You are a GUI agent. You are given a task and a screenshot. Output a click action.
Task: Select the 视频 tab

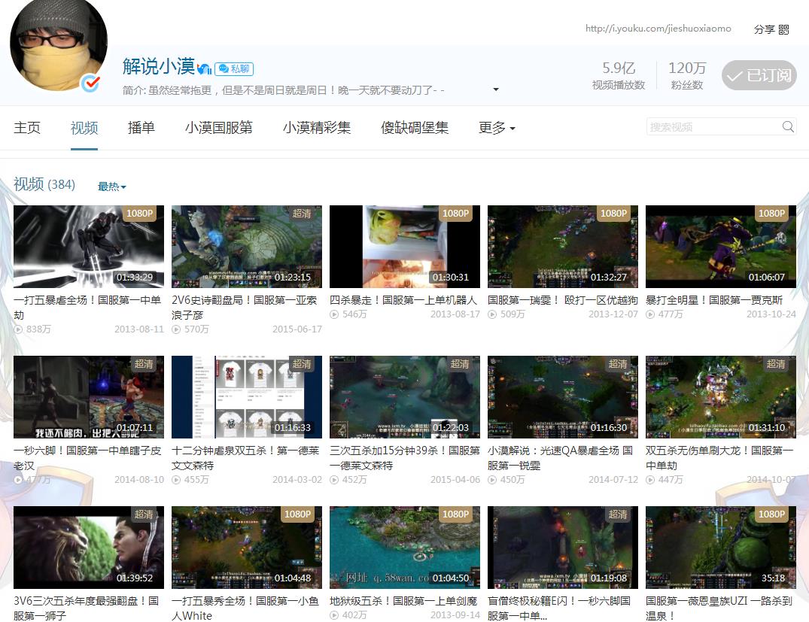84,128
